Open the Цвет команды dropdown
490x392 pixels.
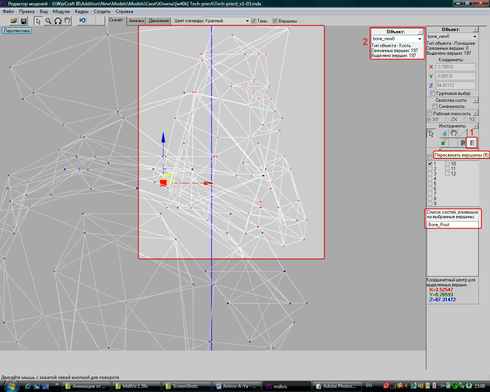tap(247, 21)
